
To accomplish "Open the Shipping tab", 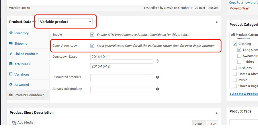I will point(28,44).
